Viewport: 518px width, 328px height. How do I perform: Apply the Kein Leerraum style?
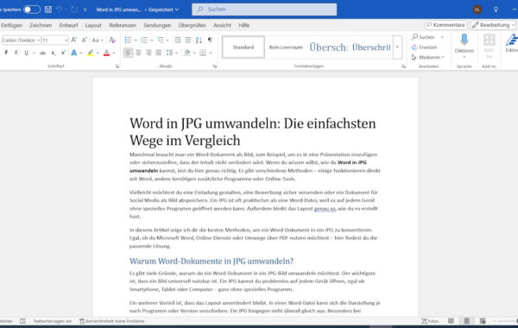click(286, 47)
